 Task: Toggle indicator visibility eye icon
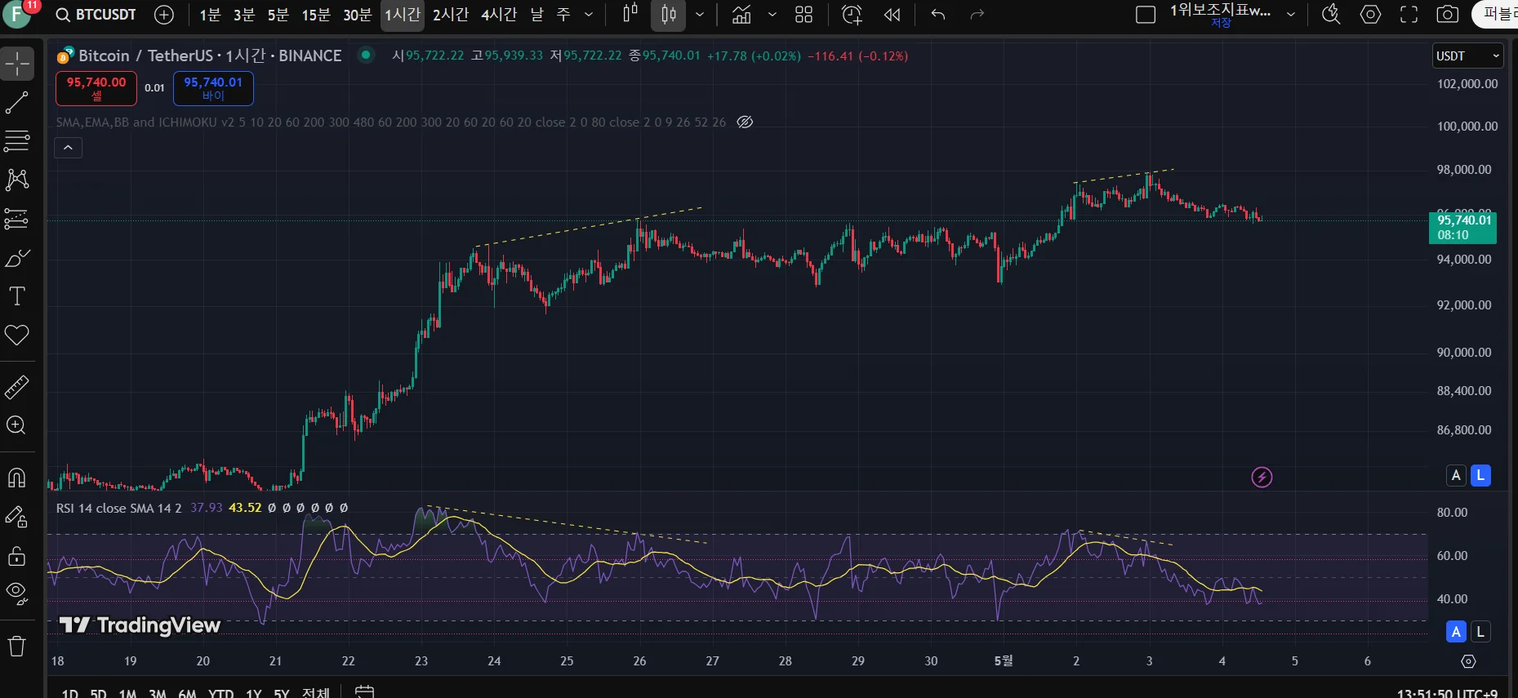tap(745, 122)
